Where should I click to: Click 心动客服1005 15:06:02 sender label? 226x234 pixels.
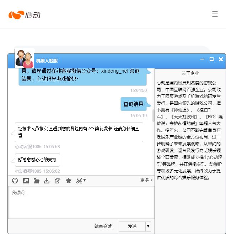click(37, 171)
